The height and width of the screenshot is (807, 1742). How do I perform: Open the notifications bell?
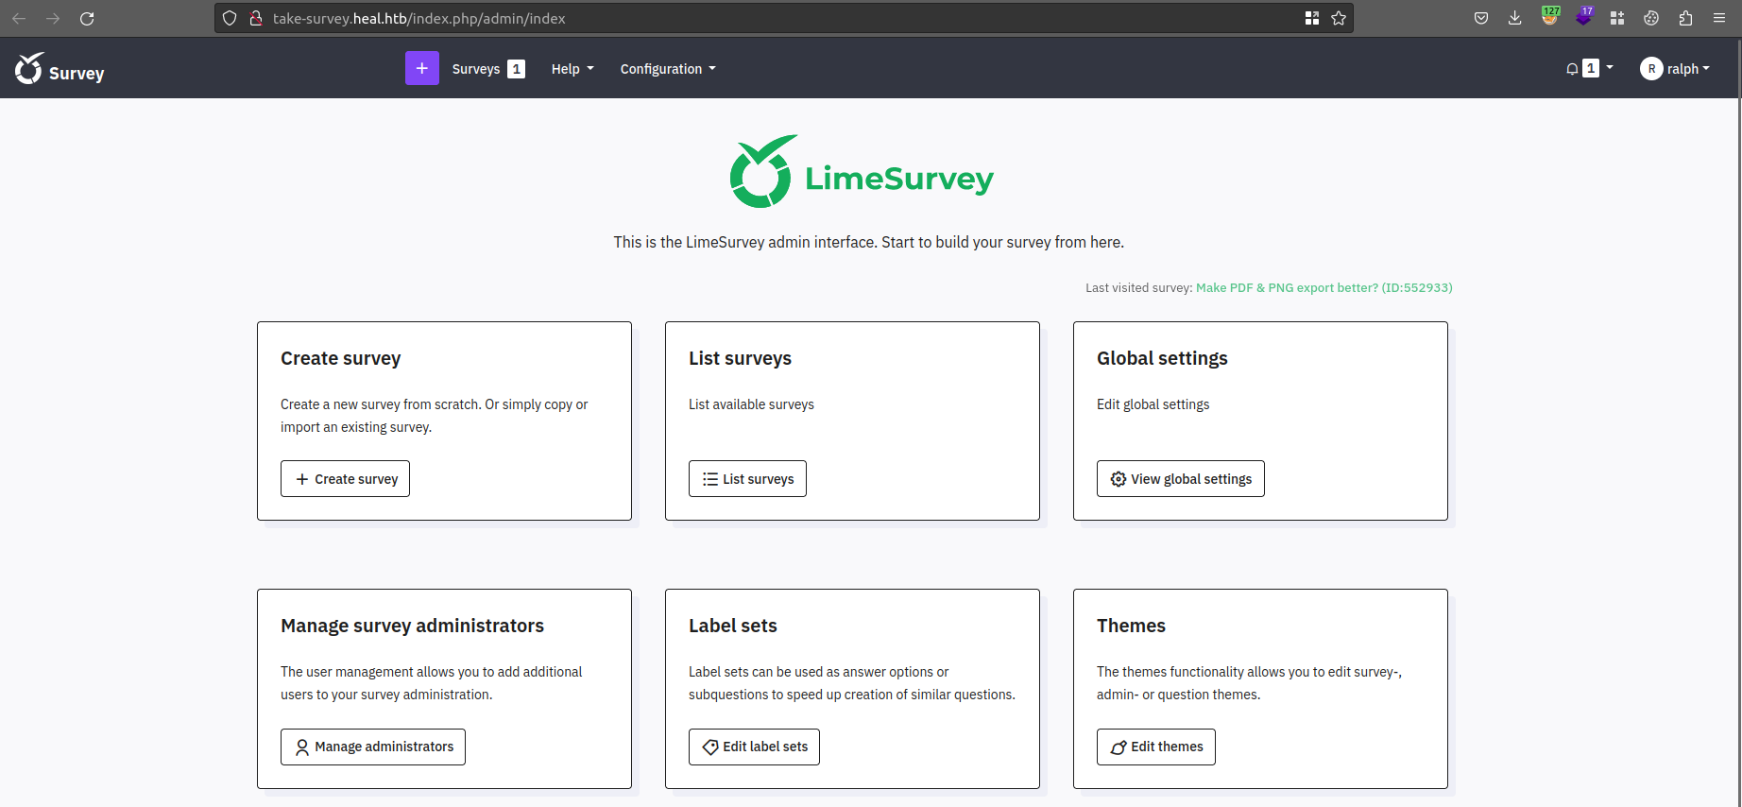1572,68
